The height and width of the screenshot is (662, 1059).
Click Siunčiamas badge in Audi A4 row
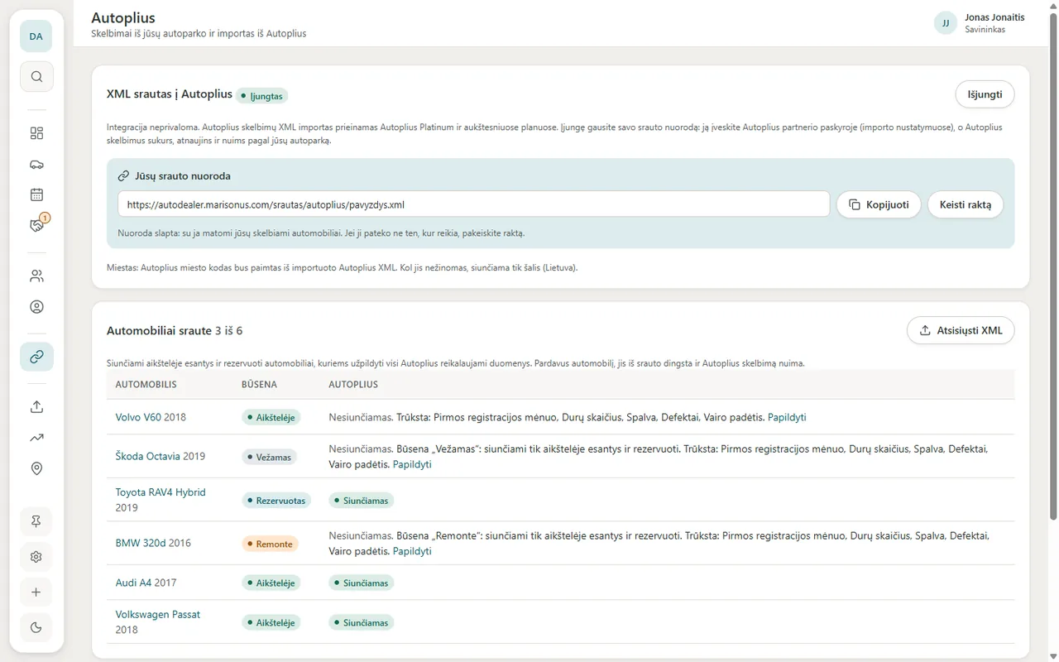coord(361,583)
